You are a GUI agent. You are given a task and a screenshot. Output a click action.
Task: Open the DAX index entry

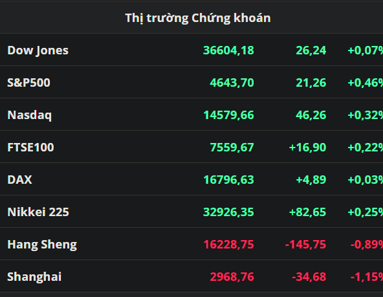pos(191,179)
